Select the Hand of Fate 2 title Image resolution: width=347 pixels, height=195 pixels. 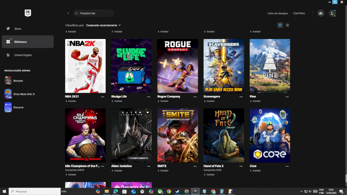click(x=213, y=166)
